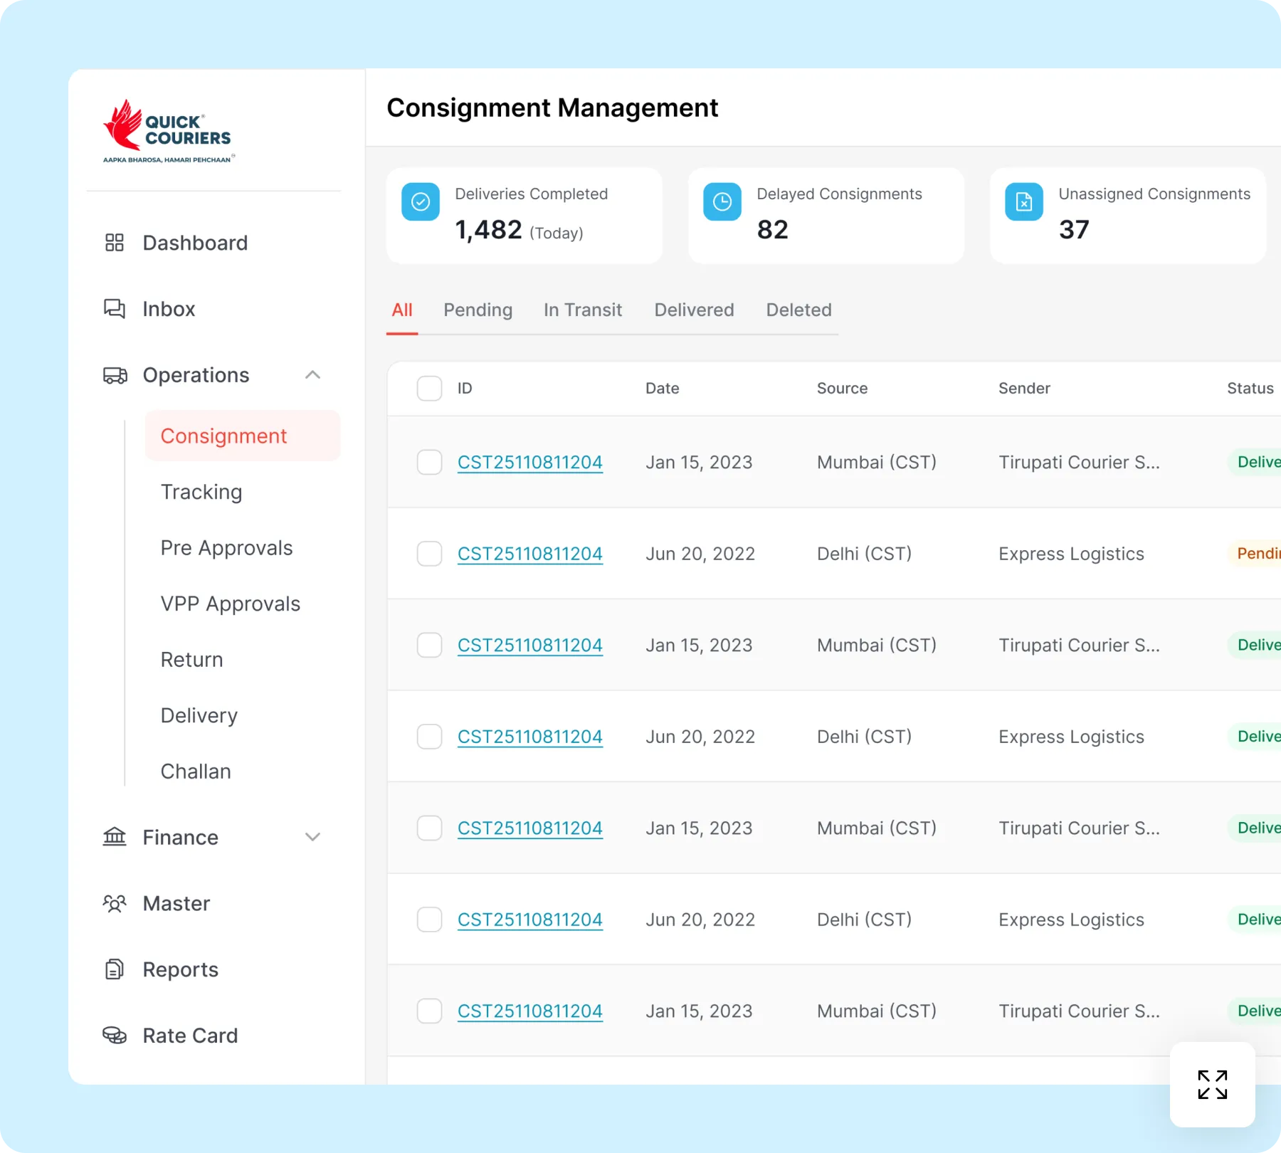Open the Delivered tab
The height and width of the screenshot is (1153, 1281).
(694, 310)
